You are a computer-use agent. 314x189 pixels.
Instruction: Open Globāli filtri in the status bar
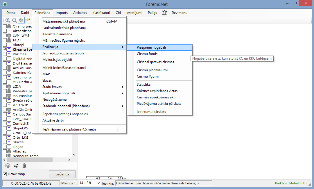[297, 183]
